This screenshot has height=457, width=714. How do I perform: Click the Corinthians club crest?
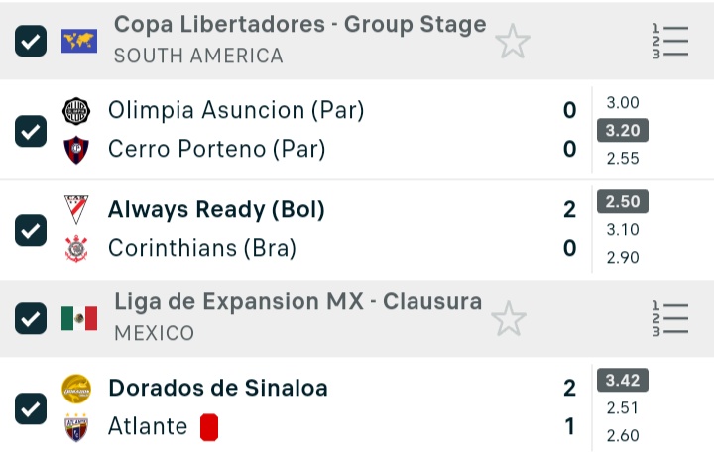pos(76,248)
